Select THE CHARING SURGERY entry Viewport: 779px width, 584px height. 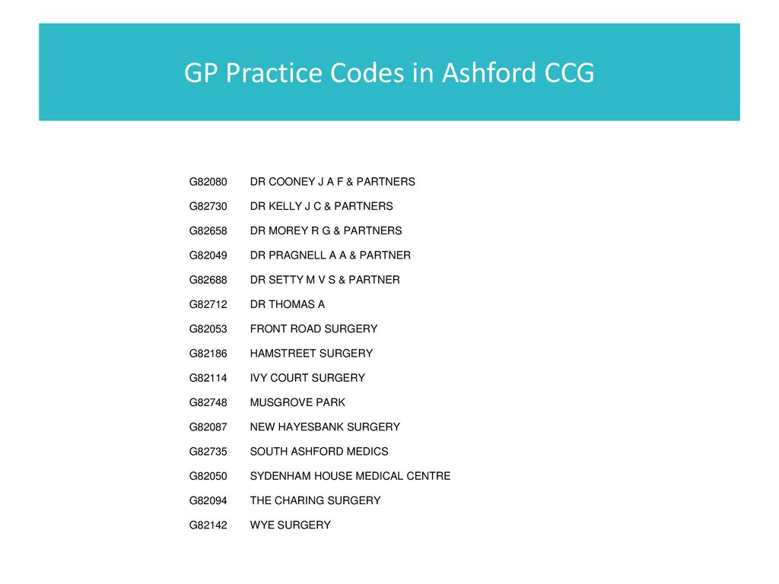315,500
